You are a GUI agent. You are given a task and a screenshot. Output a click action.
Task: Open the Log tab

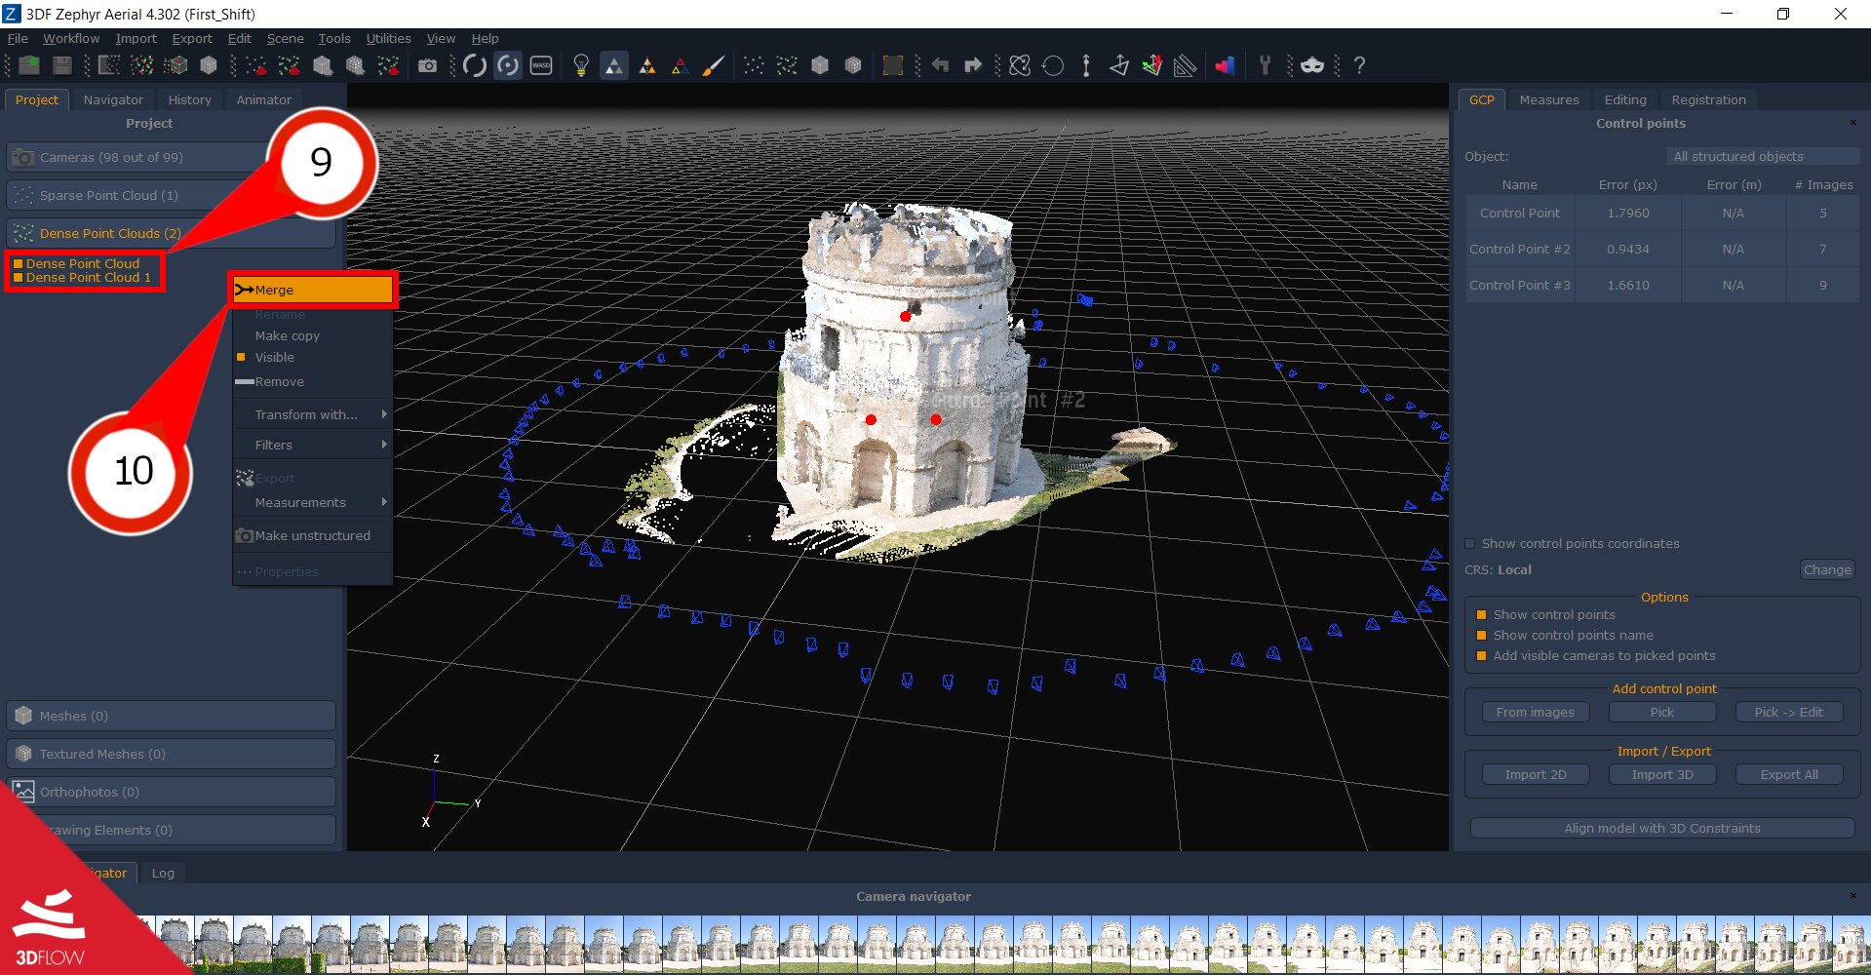(x=163, y=874)
